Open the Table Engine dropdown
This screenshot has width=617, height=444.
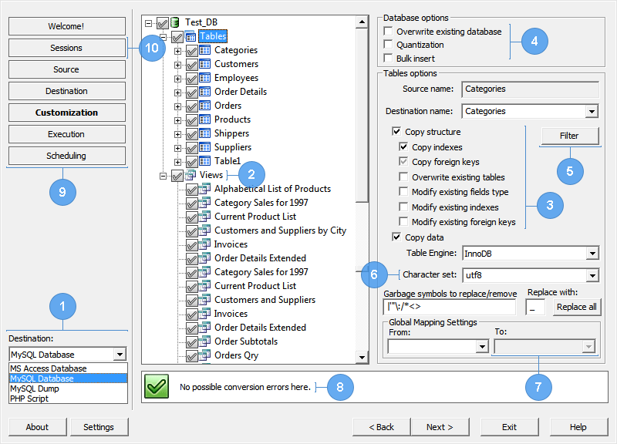pyautogui.click(x=594, y=253)
